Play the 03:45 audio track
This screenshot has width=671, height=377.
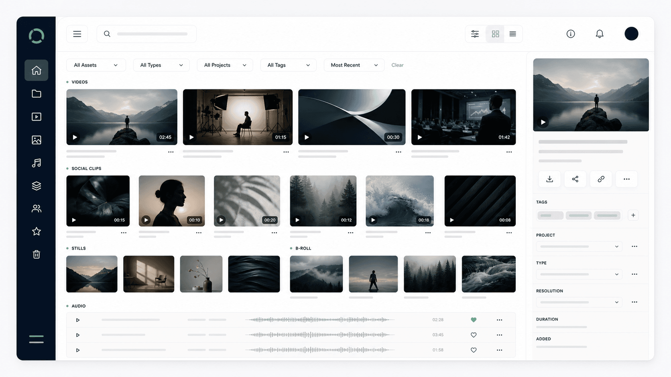click(x=78, y=335)
